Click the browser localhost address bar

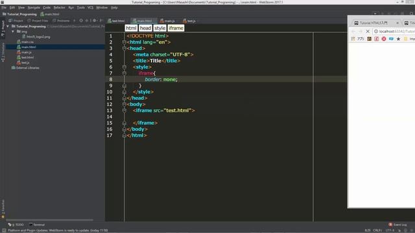(394, 32)
